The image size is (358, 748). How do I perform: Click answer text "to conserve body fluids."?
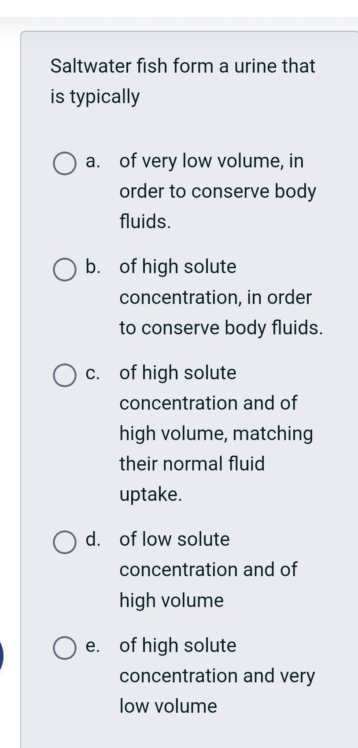221,328
